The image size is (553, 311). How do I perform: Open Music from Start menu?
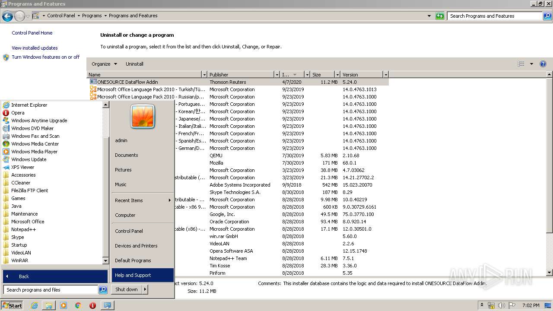point(143,184)
